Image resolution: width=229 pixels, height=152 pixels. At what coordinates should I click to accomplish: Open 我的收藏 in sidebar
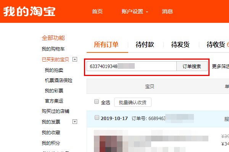pos(51,133)
